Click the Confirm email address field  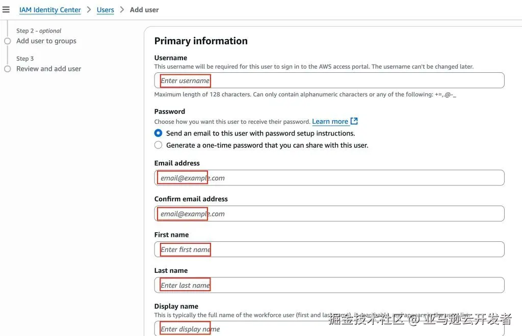[329, 214]
